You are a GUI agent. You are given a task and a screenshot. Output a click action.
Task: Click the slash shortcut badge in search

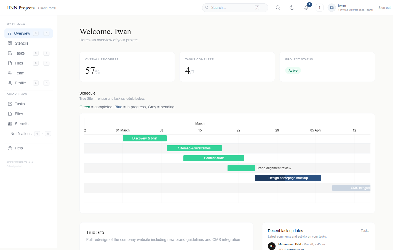tap(257, 8)
